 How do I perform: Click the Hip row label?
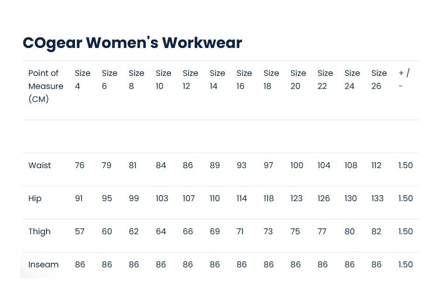[35, 198]
